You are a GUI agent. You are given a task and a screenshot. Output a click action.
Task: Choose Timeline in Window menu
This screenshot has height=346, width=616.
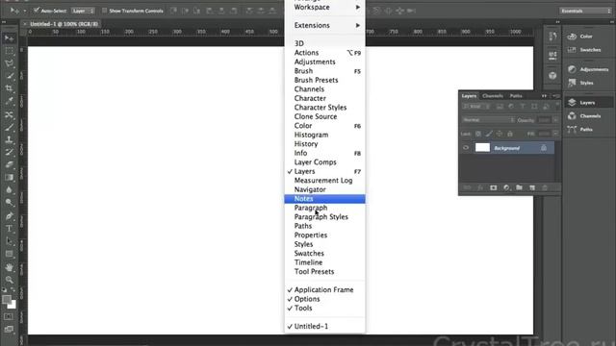(x=325, y=262)
